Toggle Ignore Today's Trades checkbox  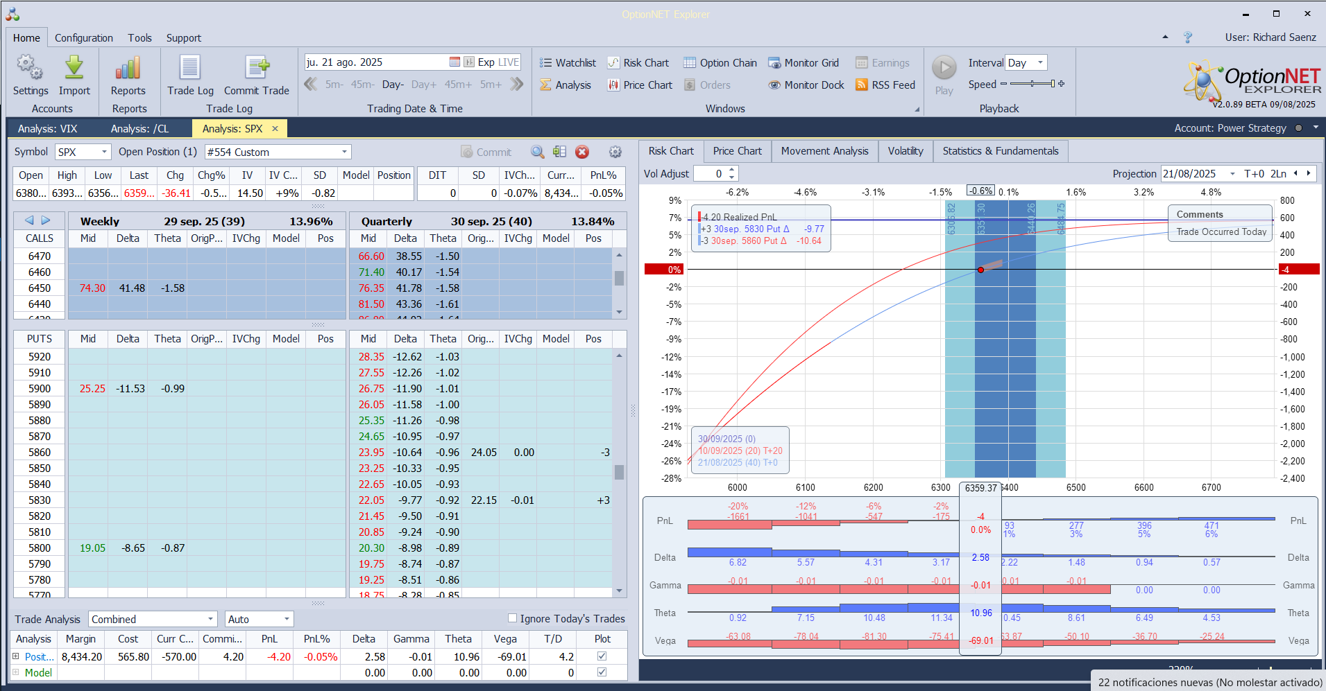(512, 618)
